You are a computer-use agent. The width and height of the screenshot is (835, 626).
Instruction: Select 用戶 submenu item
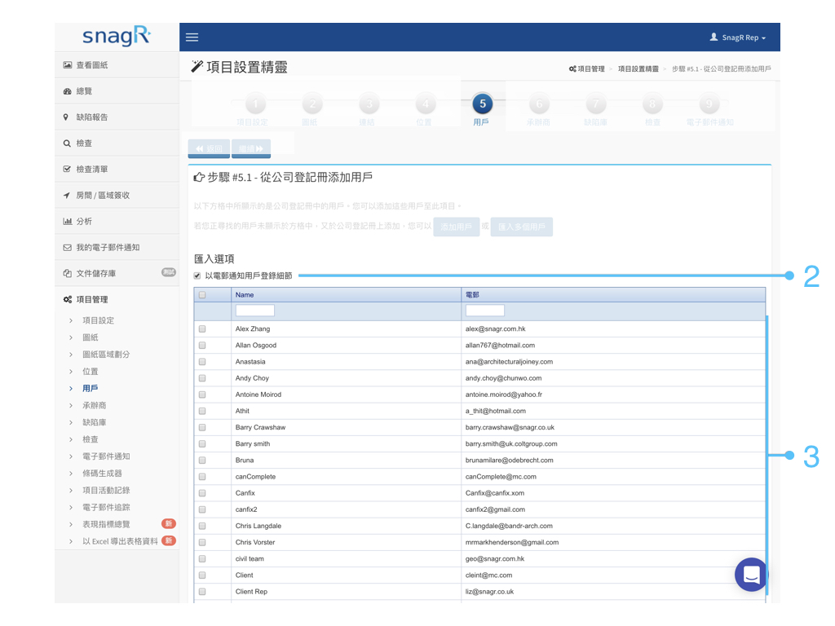tap(90, 389)
